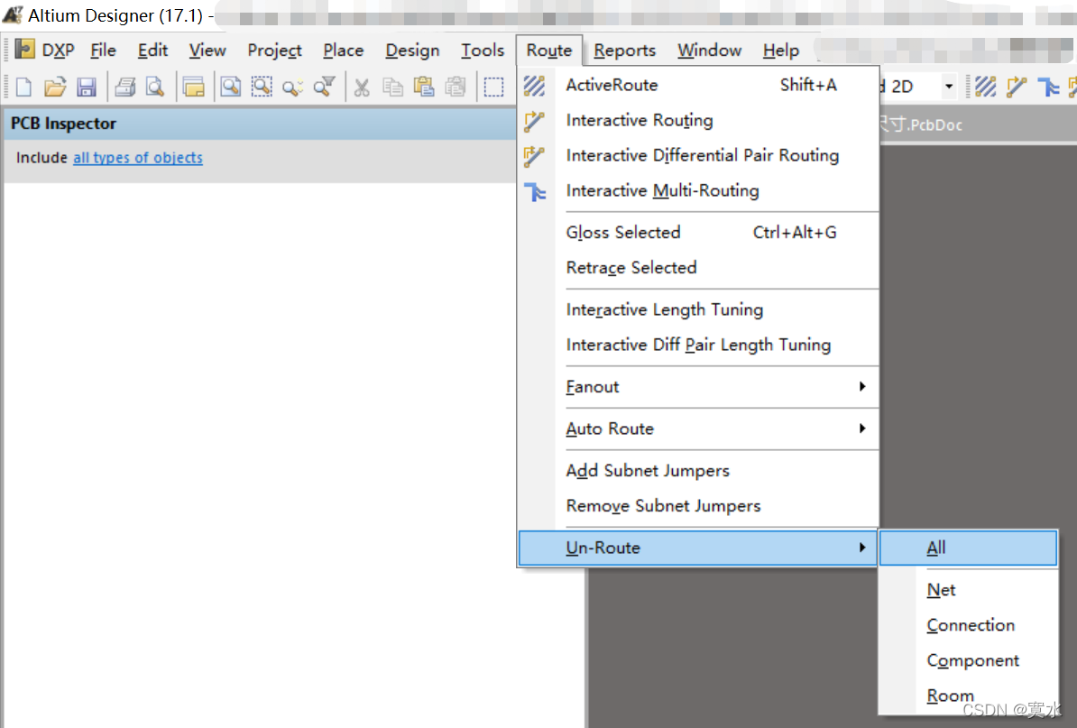Choose Add Subnet Jumpers

click(698, 471)
